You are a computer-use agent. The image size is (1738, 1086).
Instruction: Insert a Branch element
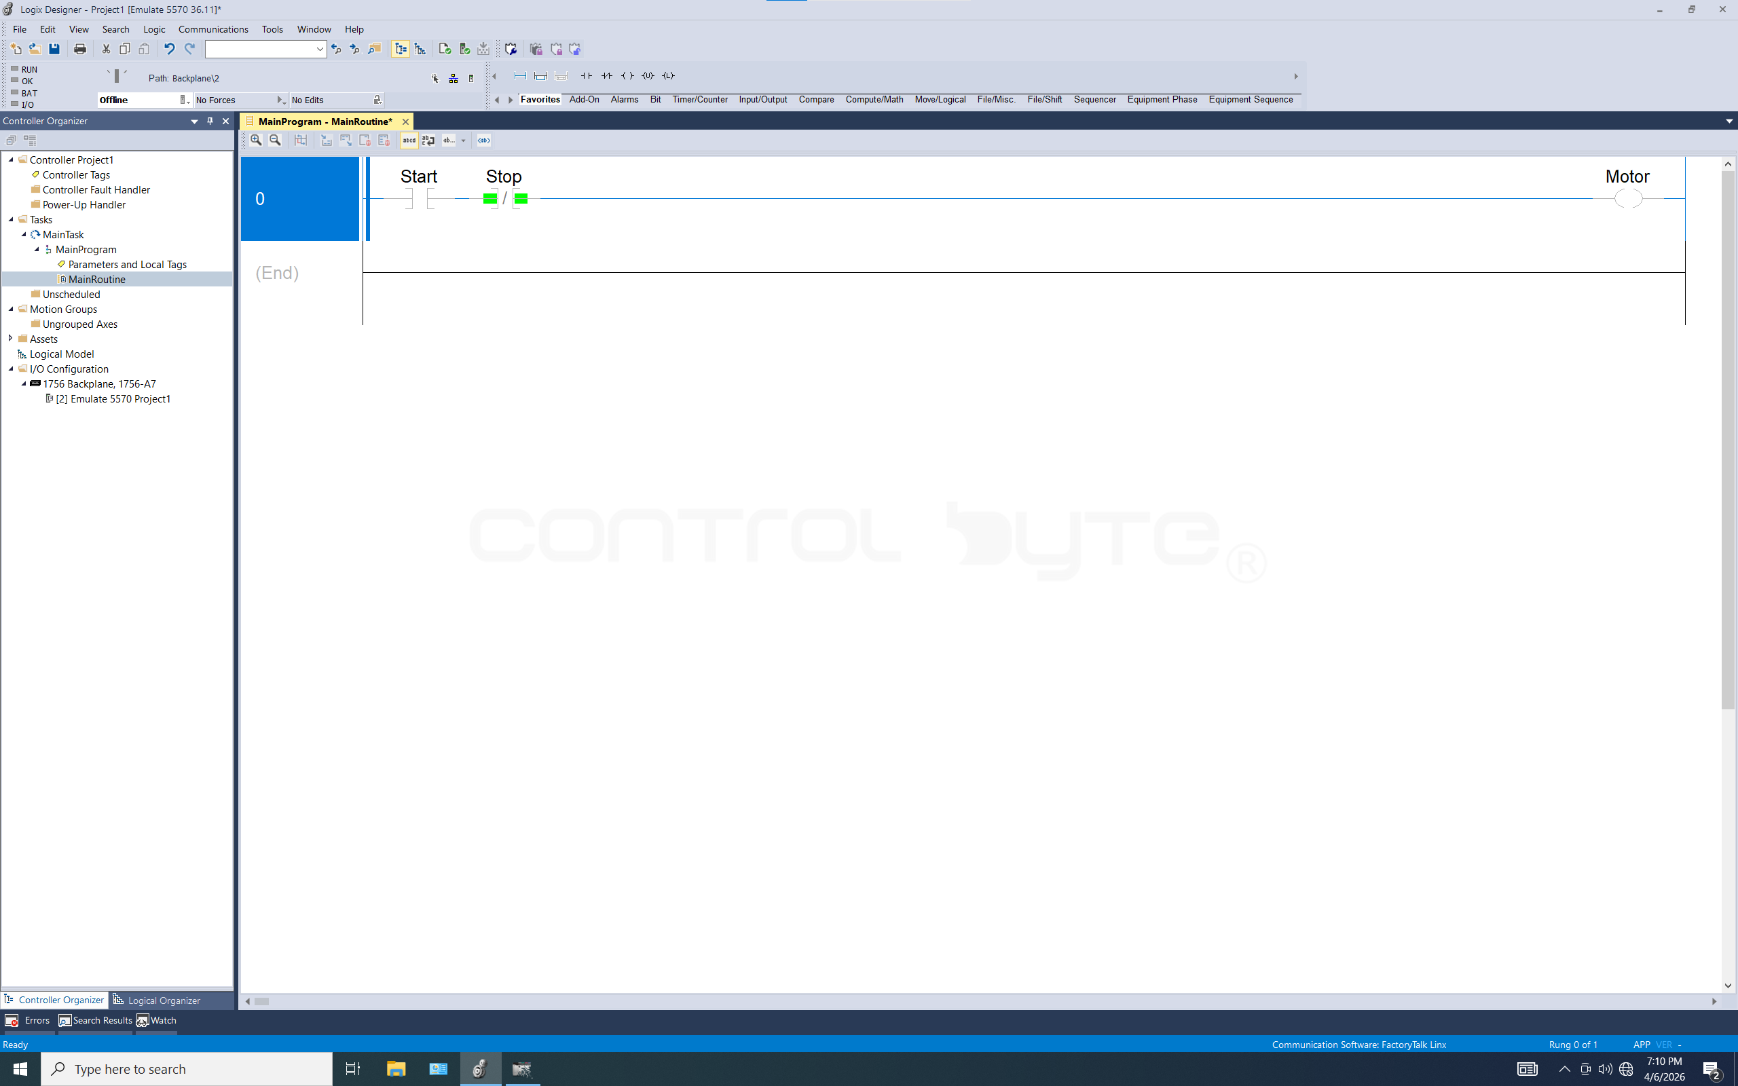(x=541, y=76)
